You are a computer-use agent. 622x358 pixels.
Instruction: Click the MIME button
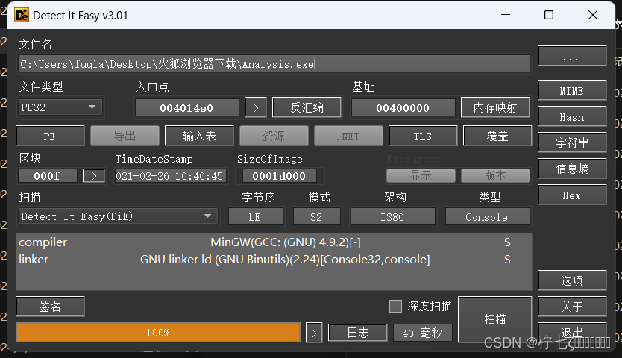[571, 90]
